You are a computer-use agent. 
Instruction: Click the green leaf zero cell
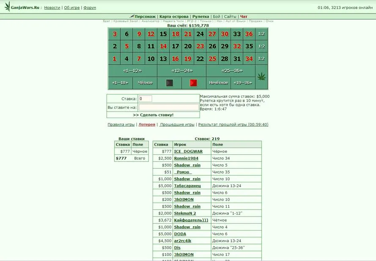(x=262, y=77)
